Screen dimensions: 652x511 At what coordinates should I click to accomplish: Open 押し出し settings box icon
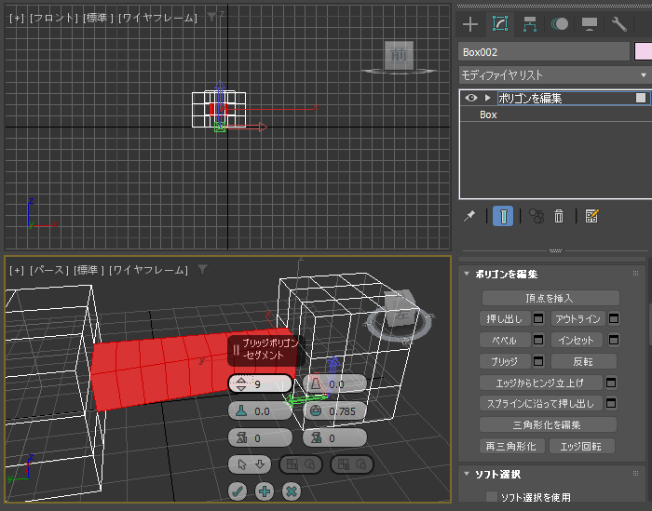(x=538, y=318)
